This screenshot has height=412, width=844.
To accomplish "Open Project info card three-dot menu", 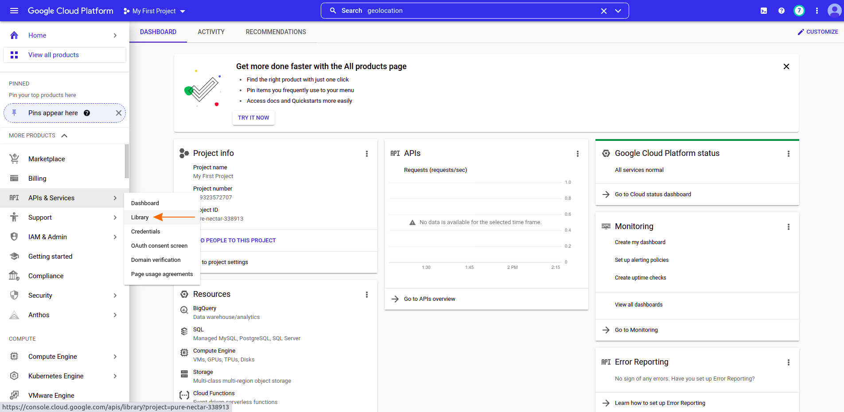I will point(367,154).
